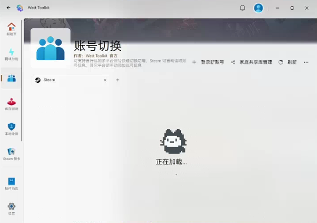The width and height of the screenshot is (317, 223).
Task: Open the notifications bell
Action: [x=243, y=8]
